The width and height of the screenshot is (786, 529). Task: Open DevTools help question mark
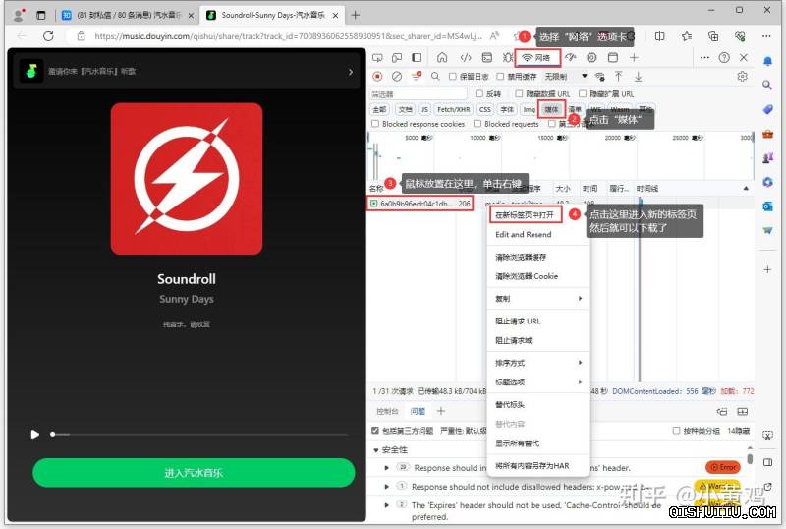click(x=724, y=58)
